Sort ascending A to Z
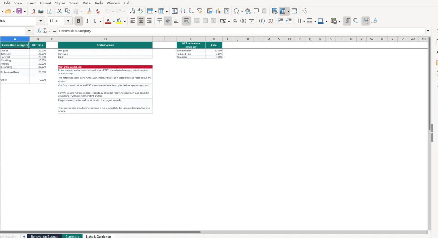 (183, 11)
